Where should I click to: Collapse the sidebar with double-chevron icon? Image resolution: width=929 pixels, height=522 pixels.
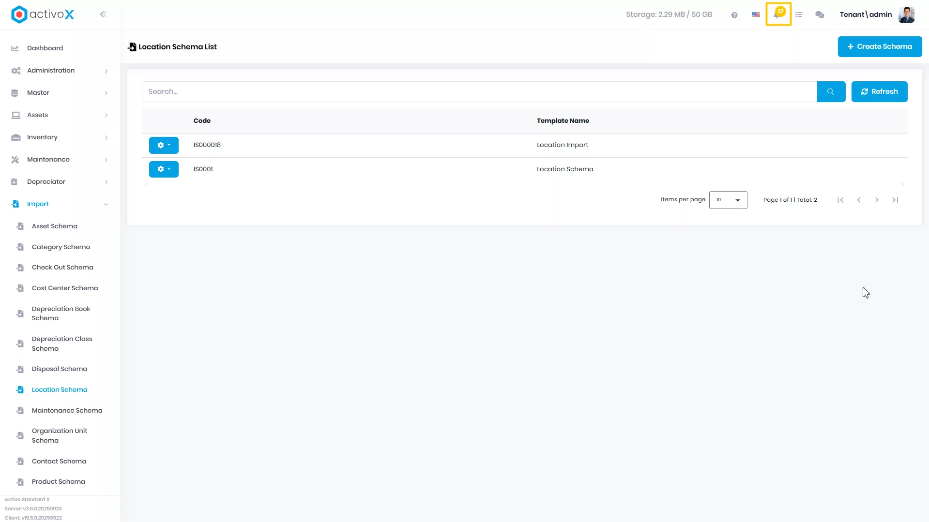click(x=103, y=15)
